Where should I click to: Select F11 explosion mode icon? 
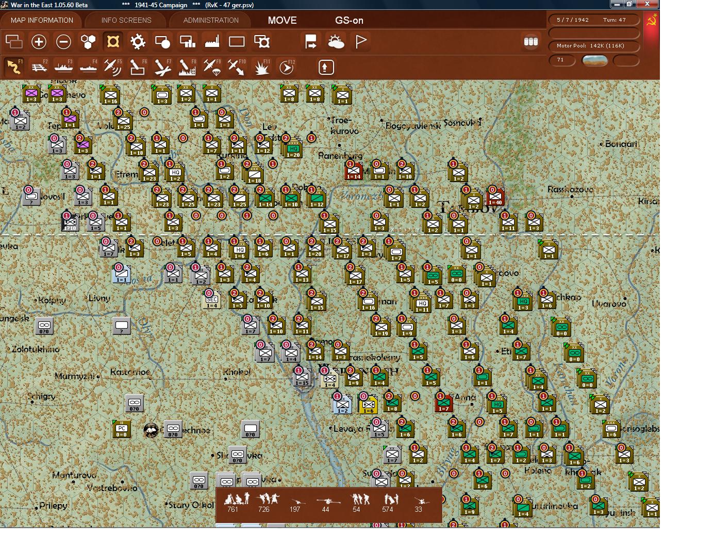coord(261,67)
